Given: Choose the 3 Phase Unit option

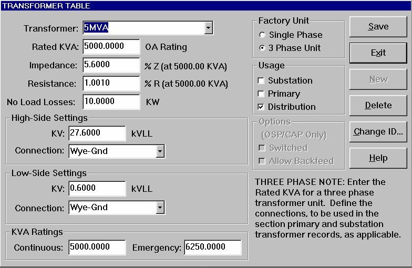Looking at the screenshot, I should pos(262,48).
